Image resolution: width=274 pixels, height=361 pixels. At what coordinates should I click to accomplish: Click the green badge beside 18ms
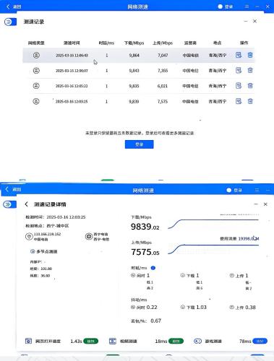[176, 342]
